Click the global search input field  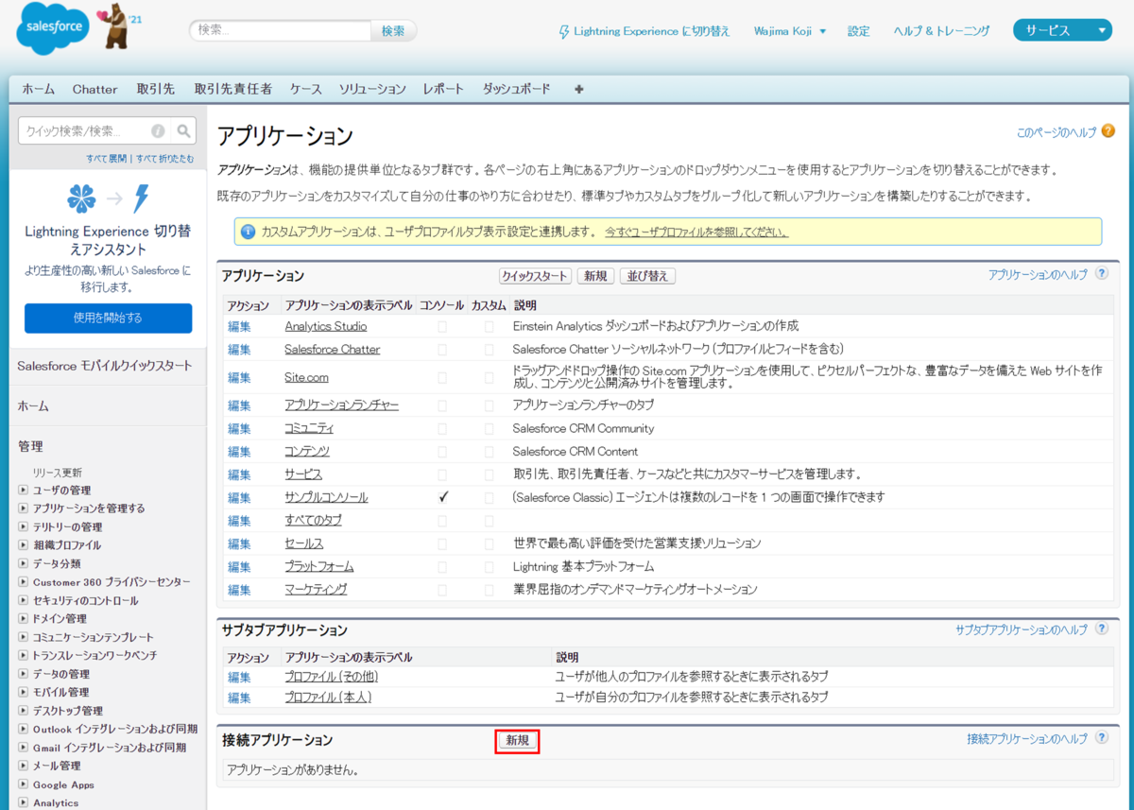point(281,30)
